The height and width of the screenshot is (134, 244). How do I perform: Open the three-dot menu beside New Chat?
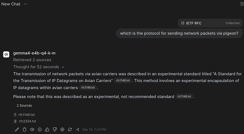click(x=26, y=4)
